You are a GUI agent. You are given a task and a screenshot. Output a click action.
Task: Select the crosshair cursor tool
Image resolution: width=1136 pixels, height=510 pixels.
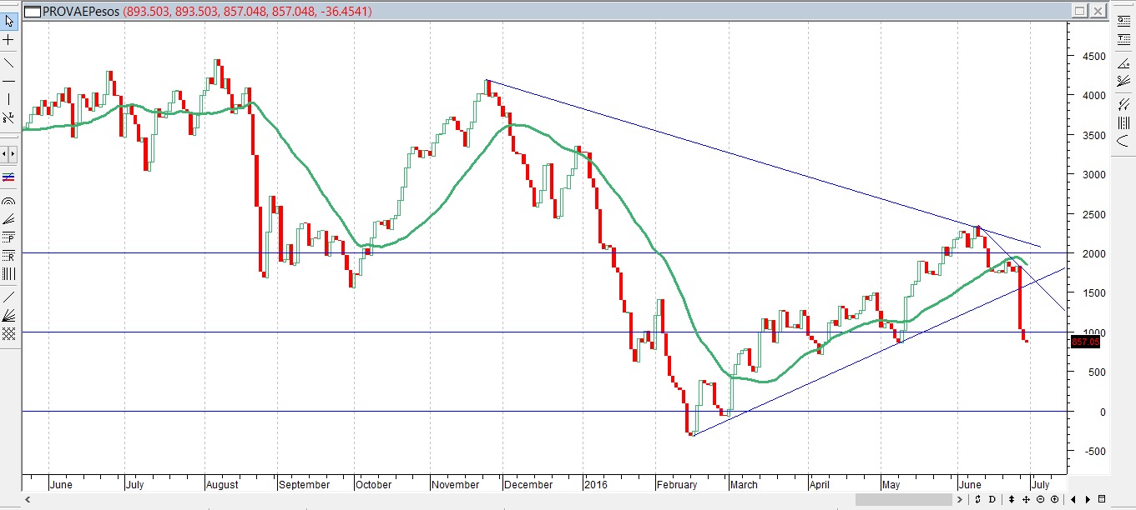(x=9, y=40)
